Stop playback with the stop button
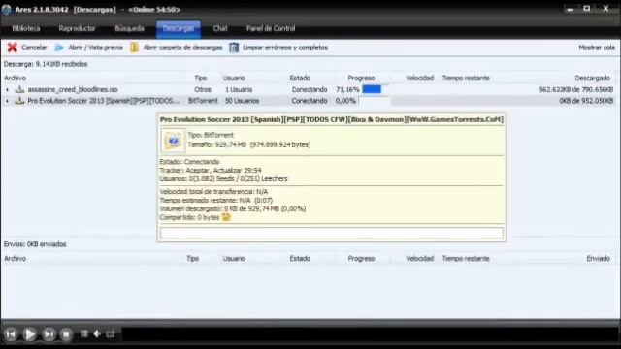Viewport: 621px width, 349px height. [66, 334]
